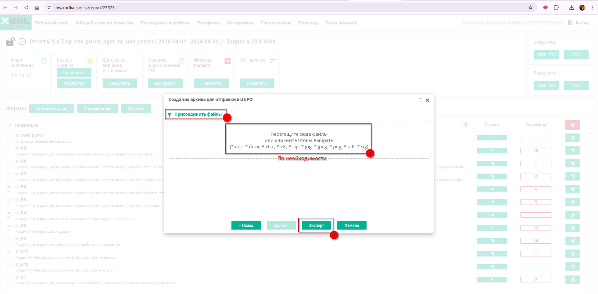Click the yellow warning icon in Бизнес ошибка
The height and width of the screenshot is (294, 598).
tap(90, 61)
